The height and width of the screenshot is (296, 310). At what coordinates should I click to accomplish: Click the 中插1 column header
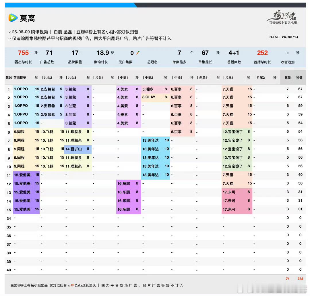point(124,78)
